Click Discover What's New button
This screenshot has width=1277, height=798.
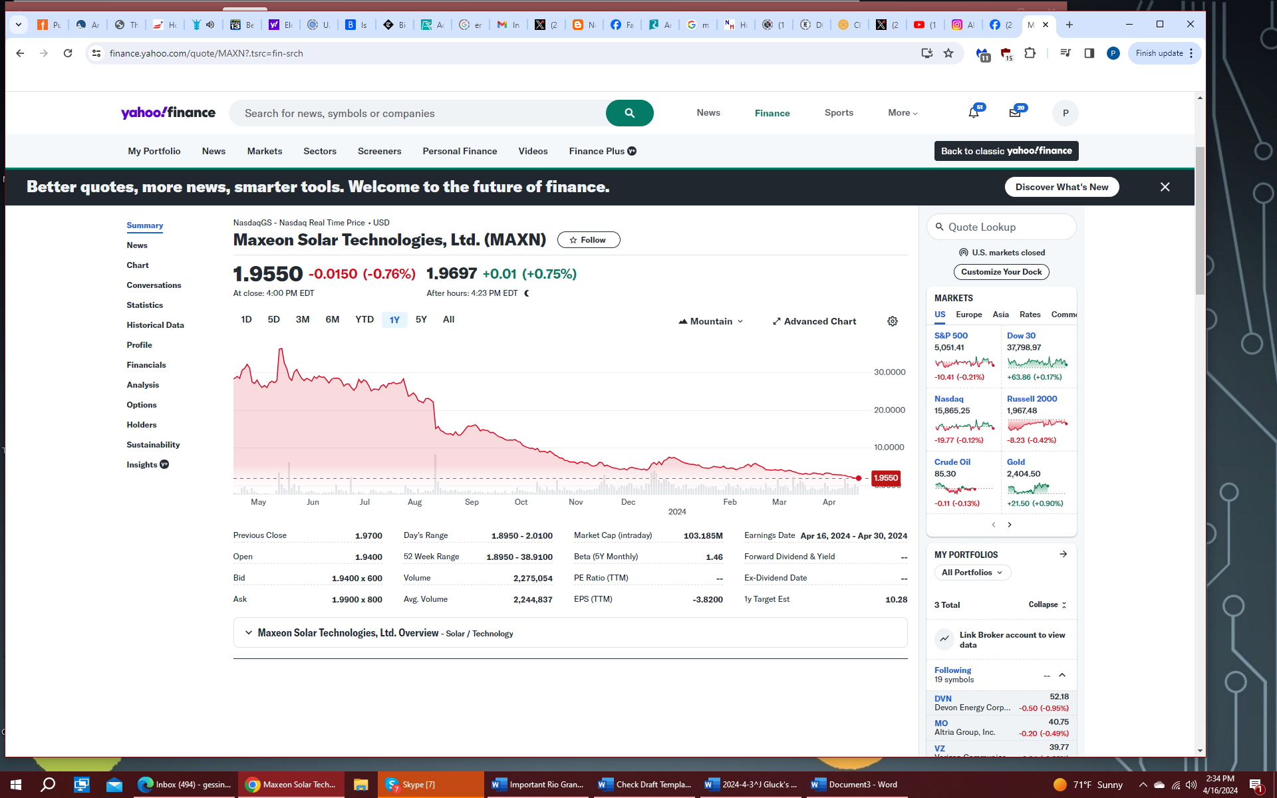click(x=1062, y=187)
